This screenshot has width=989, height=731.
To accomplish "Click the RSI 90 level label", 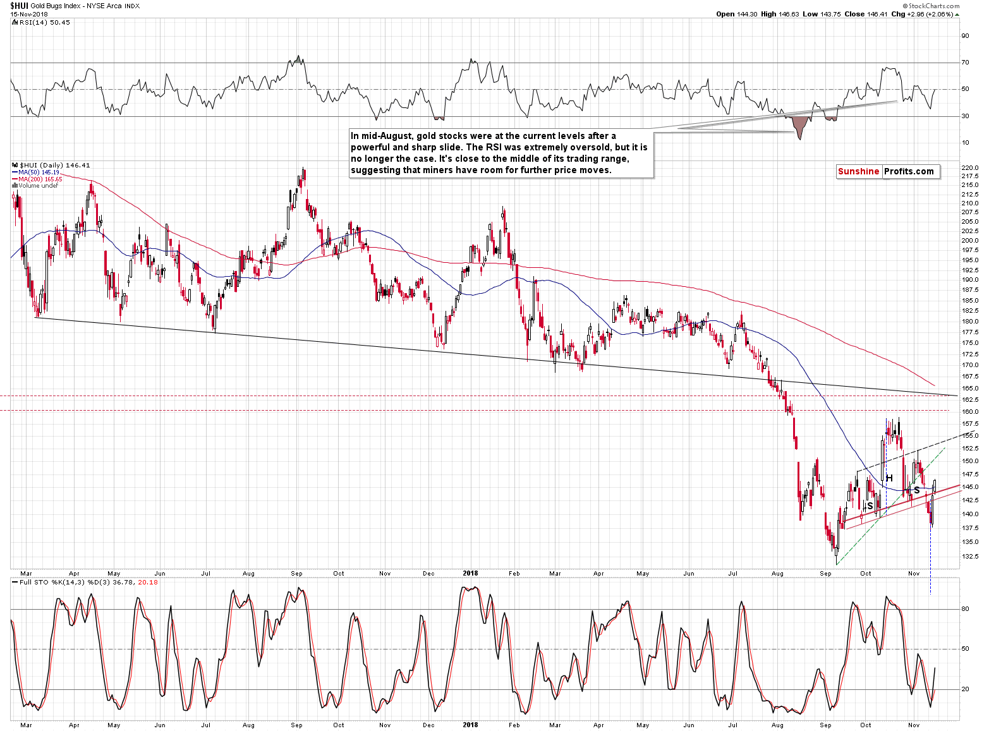I will [x=965, y=36].
